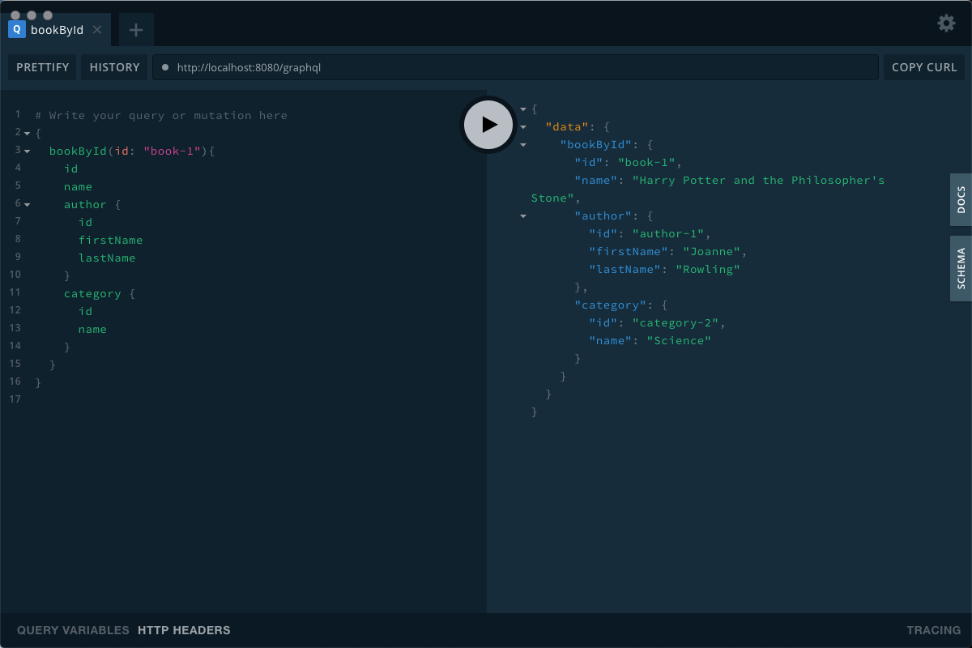This screenshot has width=972, height=648.
Task: Open QUERY VARIABLES panel
Action: pyautogui.click(x=73, y=630)
